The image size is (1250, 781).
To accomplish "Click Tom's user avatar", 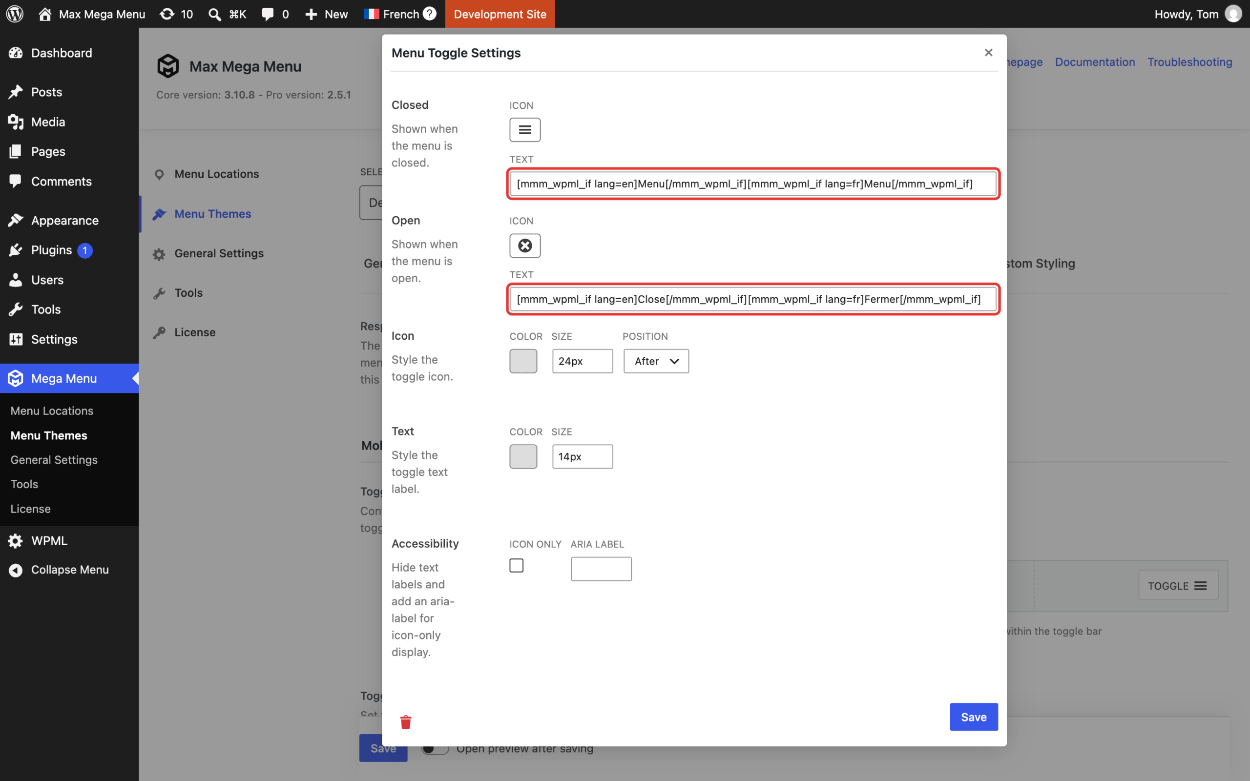I will pyautogui.click(x=1233, y=14).
